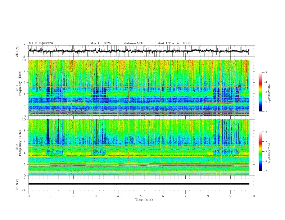Click the "ch.3(V)" axis label

[x=17, y=184]
